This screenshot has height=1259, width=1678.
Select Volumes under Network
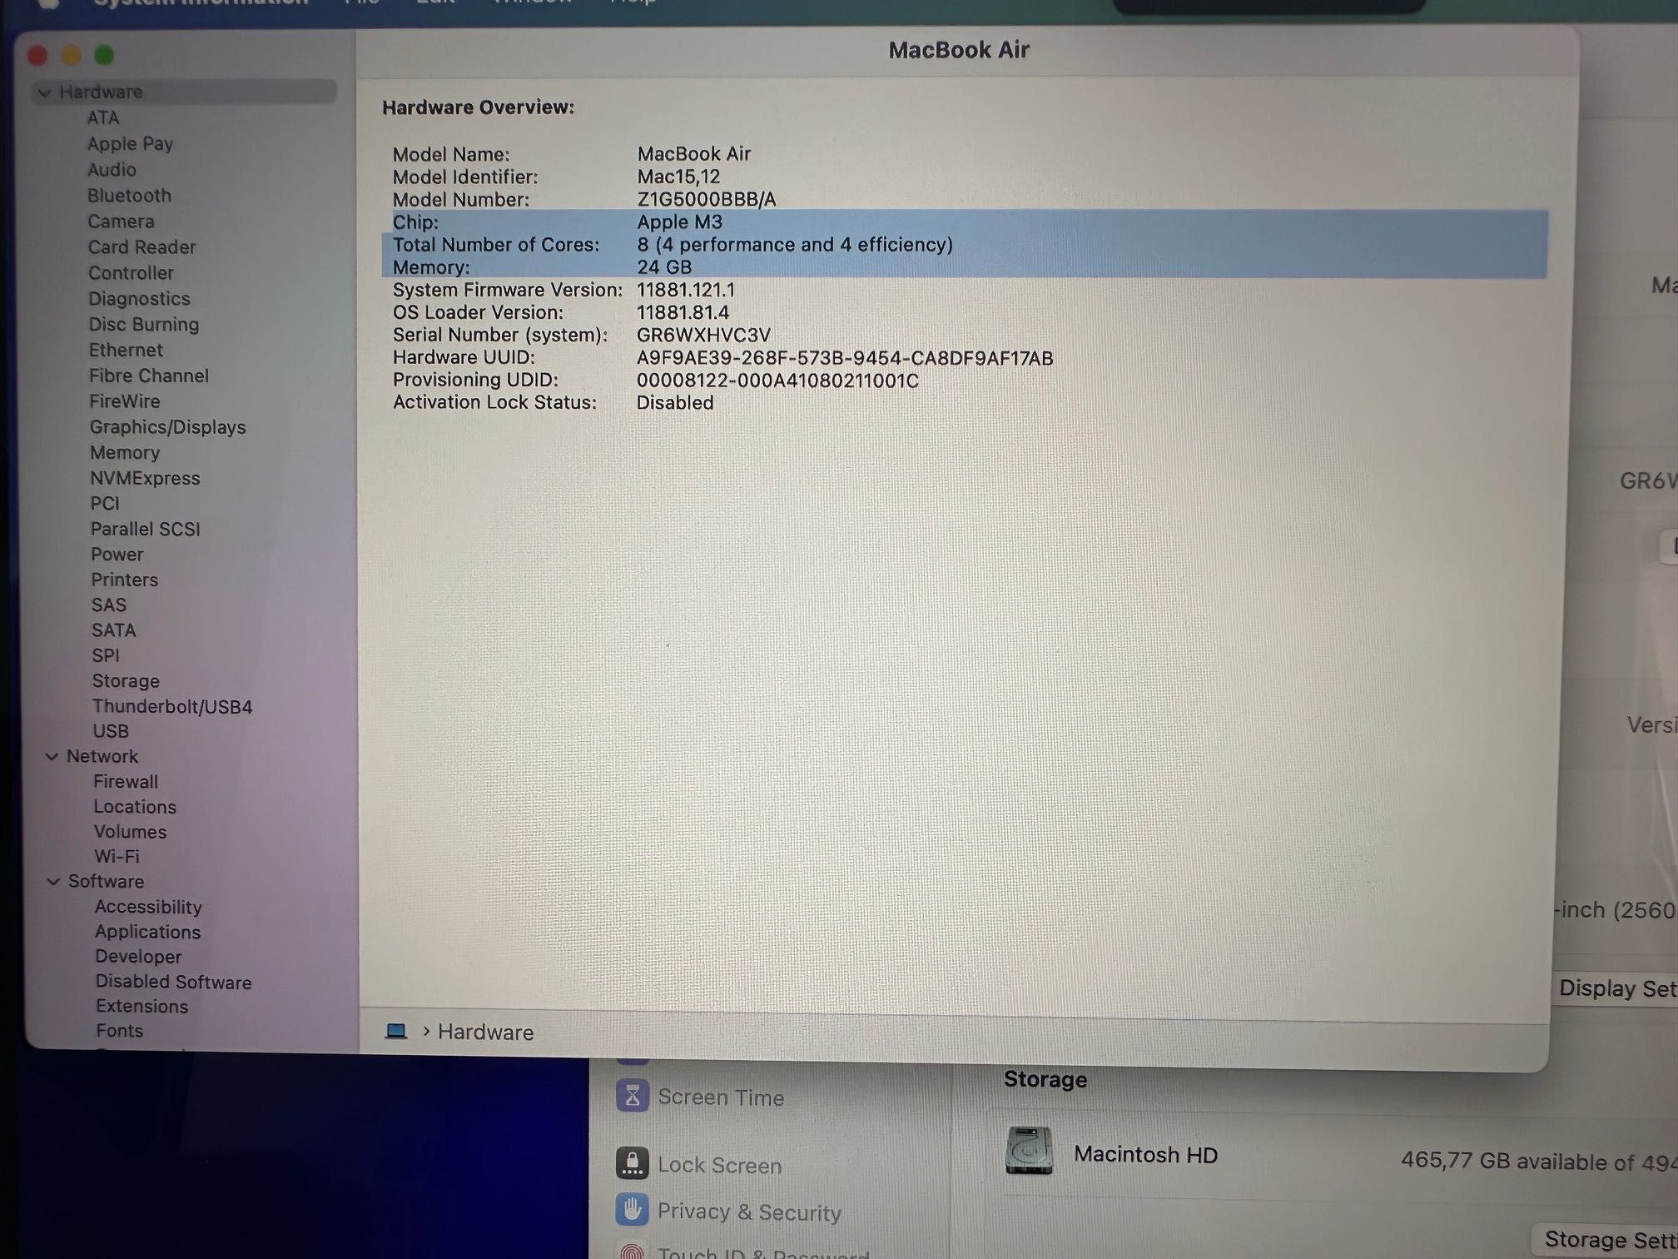click(129, 832)
